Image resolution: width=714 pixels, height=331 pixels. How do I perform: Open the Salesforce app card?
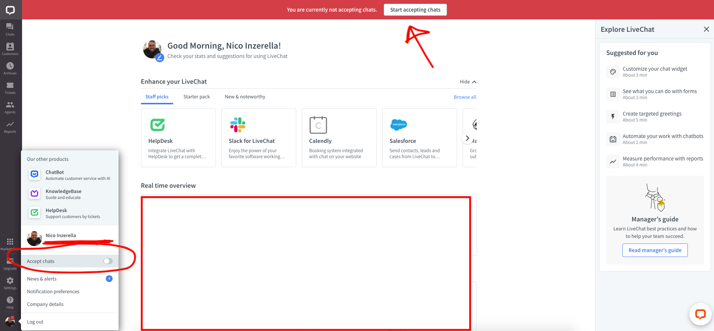click(420, 138)
